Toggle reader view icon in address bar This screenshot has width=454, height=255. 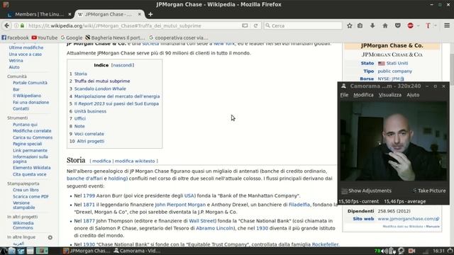pyautogui.click(x=245, y=25)
